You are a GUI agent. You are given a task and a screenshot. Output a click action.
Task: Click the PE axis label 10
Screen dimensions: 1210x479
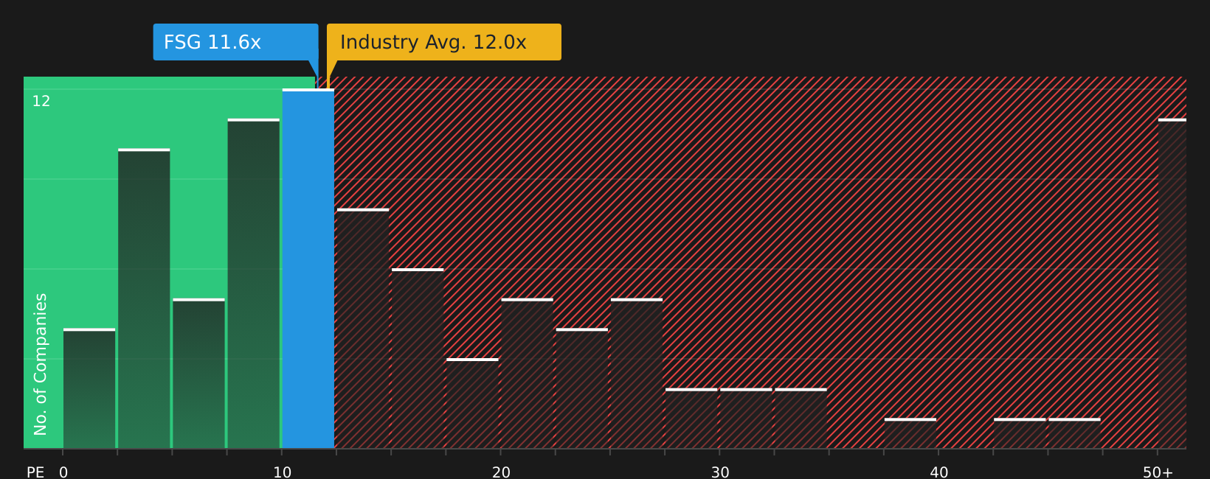pos(283,472)
